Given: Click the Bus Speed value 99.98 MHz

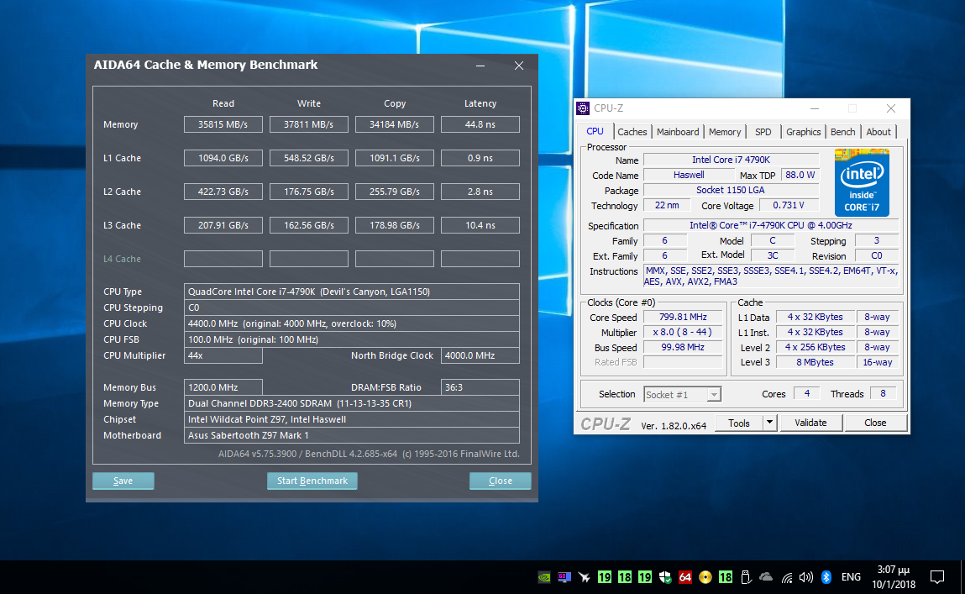Looking at the screenshot, I should click(683, 347).
